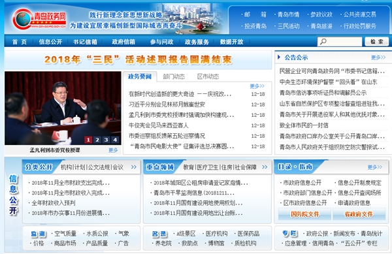Open A级景区 directory link

tap(186, 234)
